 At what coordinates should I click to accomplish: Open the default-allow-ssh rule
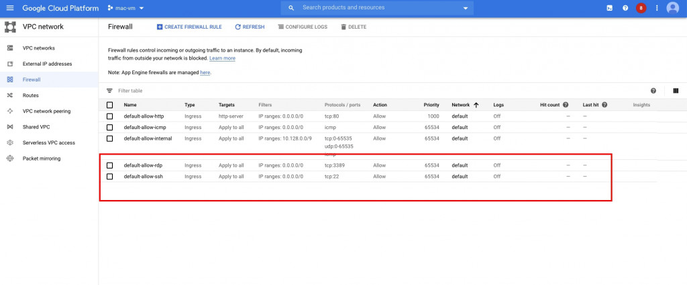click(x=144, y=177)
